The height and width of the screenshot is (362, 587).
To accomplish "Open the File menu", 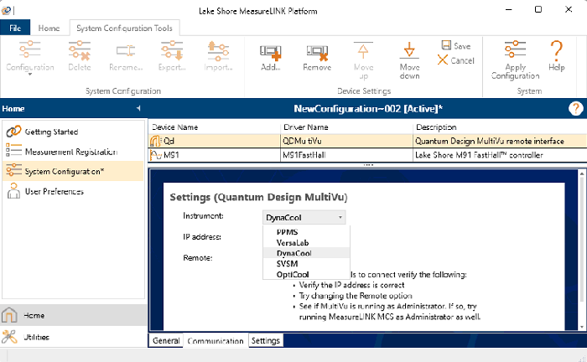I will (15, 28).
